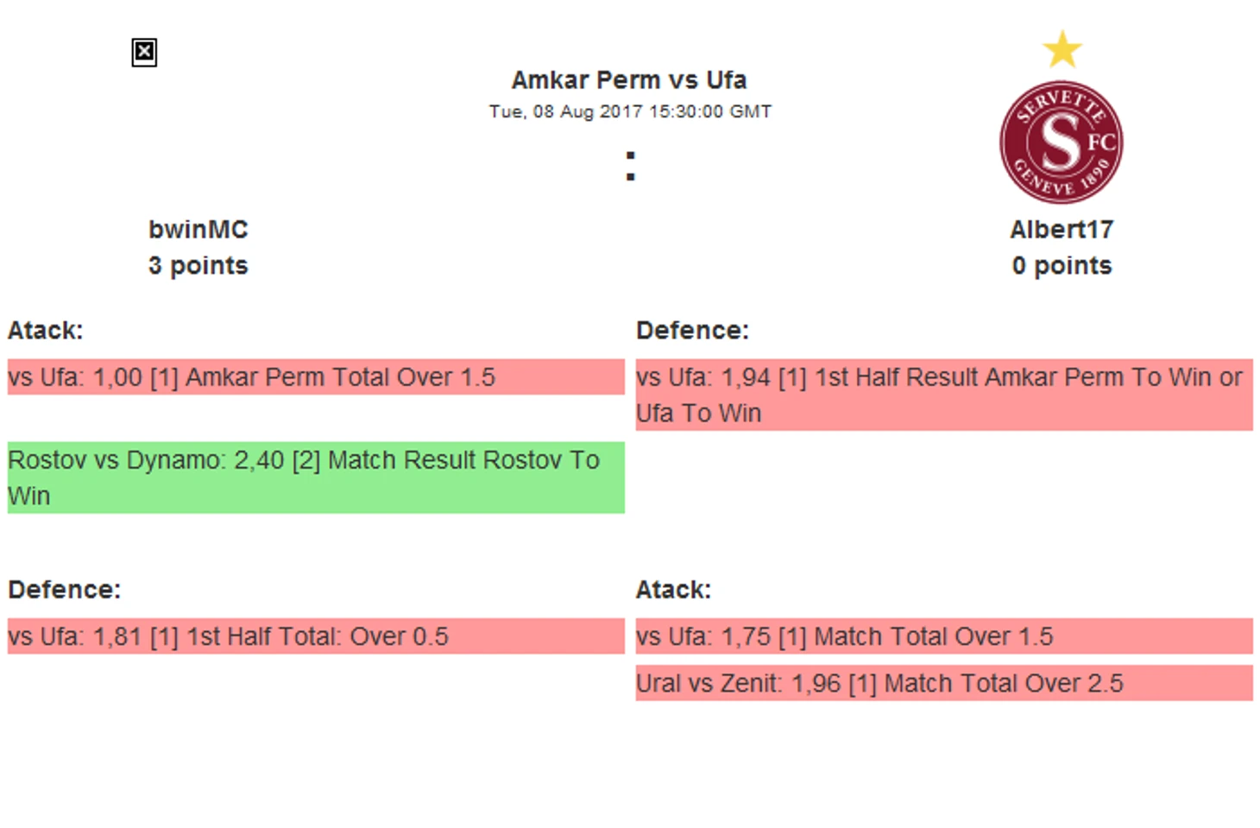
Task: Click the left Defence: heading
Action: coord(65,590)
